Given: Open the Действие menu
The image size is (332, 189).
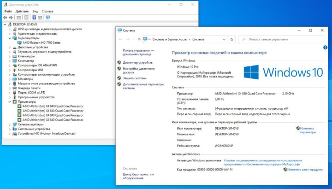Looking at the screenshot, I should click(22, 11).
